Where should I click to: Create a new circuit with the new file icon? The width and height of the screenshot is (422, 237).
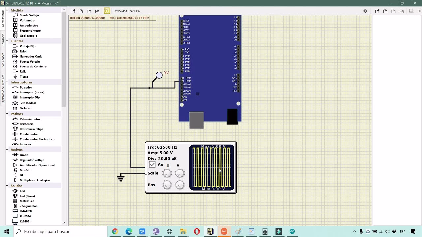(73, 11)
